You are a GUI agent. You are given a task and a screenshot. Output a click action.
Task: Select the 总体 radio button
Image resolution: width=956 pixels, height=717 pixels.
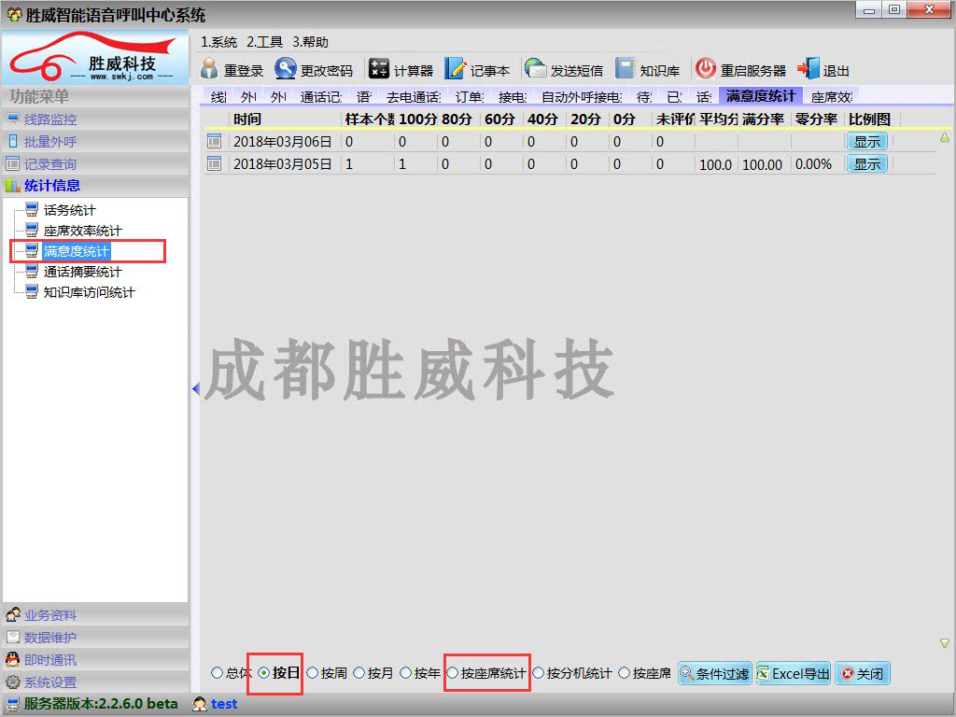click(x=217, y=673)
